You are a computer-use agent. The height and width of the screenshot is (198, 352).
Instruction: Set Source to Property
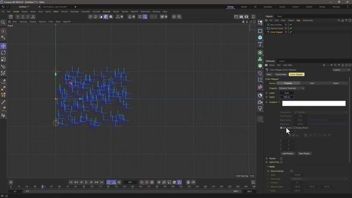pos(288,83)
